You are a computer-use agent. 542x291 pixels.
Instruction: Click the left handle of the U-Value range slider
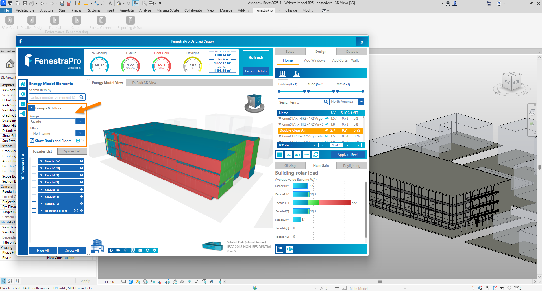point(279,91)
